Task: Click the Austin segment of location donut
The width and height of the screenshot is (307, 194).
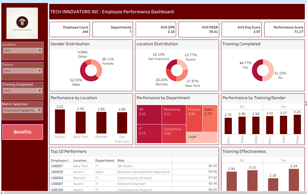Action: pos(183,64)
